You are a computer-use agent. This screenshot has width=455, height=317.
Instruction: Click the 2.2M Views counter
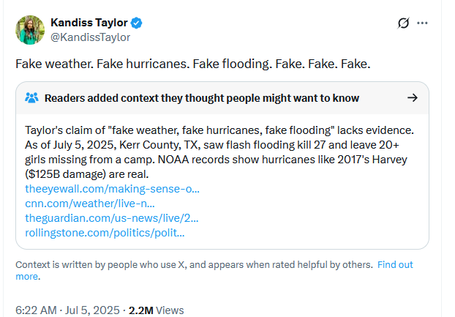click(x=156, y=310)
